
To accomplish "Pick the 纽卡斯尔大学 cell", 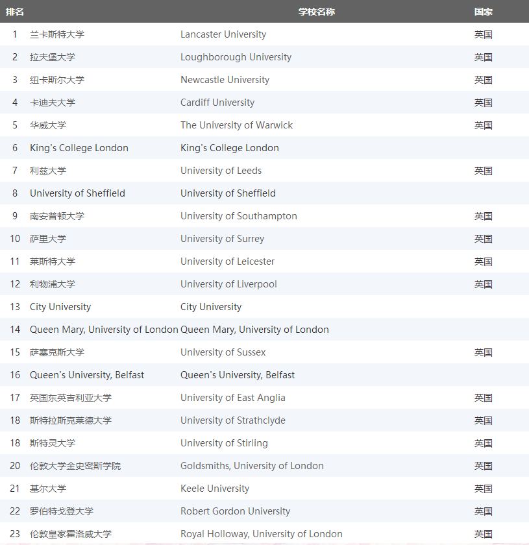I will pyautogui.click(x=57, y=80).
